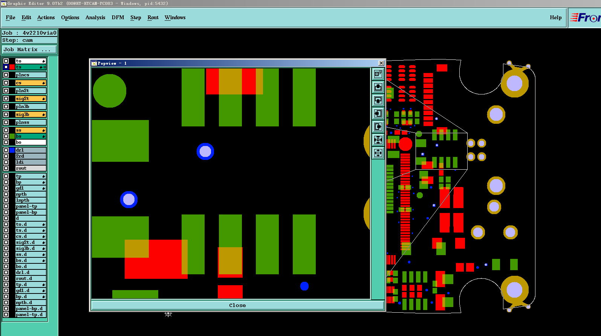
Task: Pan the Popview down with down-arrow icon
Action: pos(378,100)
